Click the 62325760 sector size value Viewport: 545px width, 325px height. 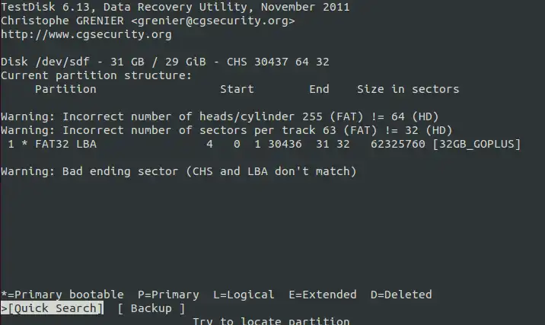point(397,144)
